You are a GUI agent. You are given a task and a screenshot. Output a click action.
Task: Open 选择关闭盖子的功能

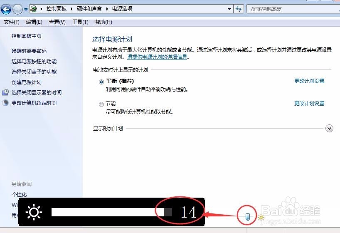[34, 72]
